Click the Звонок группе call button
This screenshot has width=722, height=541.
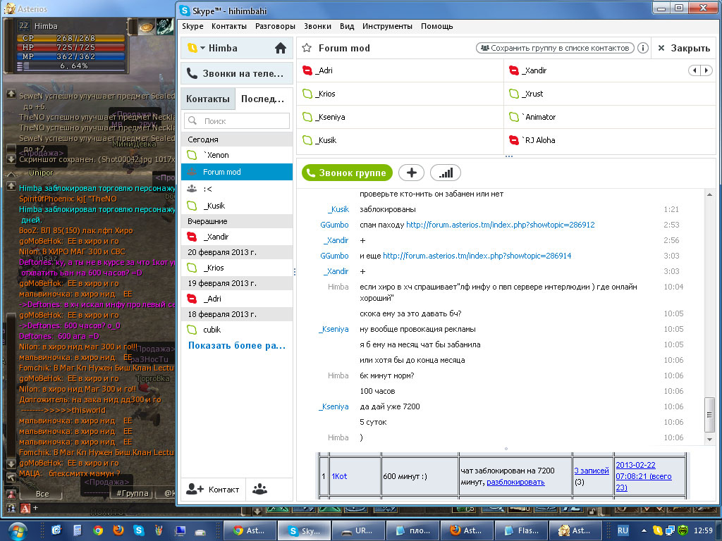[347, 173]
